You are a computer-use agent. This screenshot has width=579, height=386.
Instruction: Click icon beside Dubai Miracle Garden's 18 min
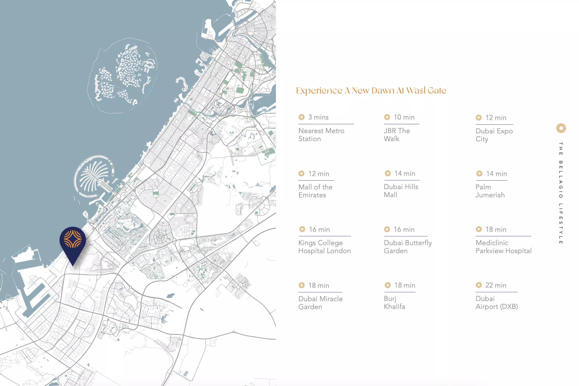point(302,285)
